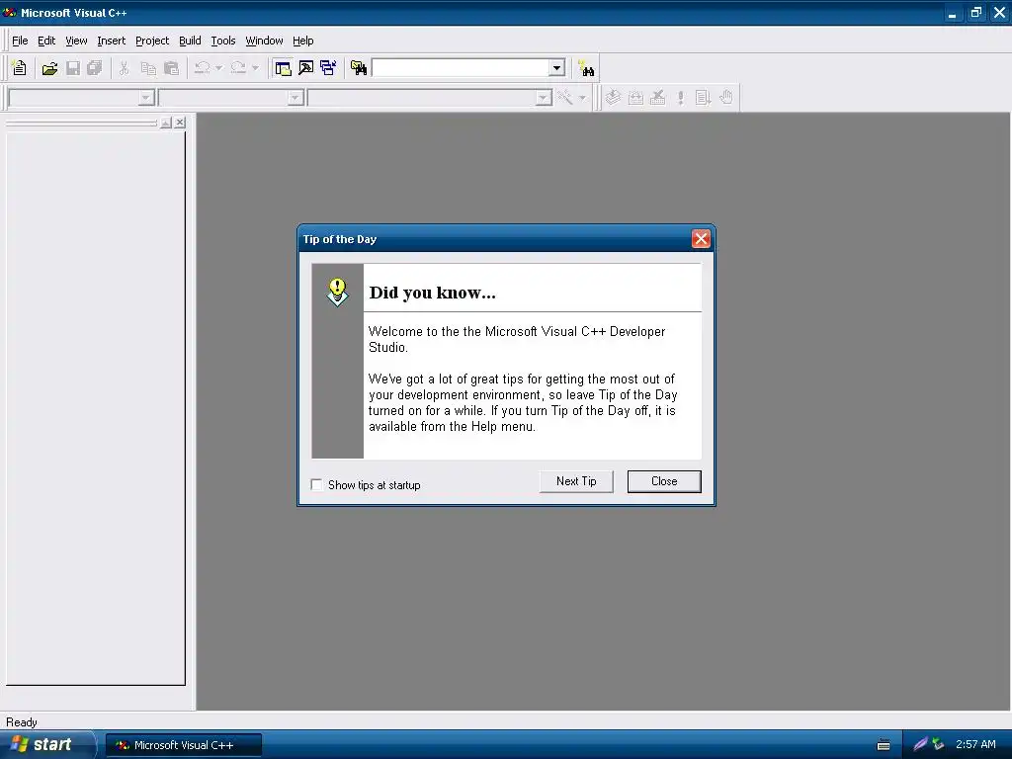The width and height of the screenshot is (1012, 759).
Task: Toggle the Workspace window icon
Action: pyautogui.click(x=283, y=68)
